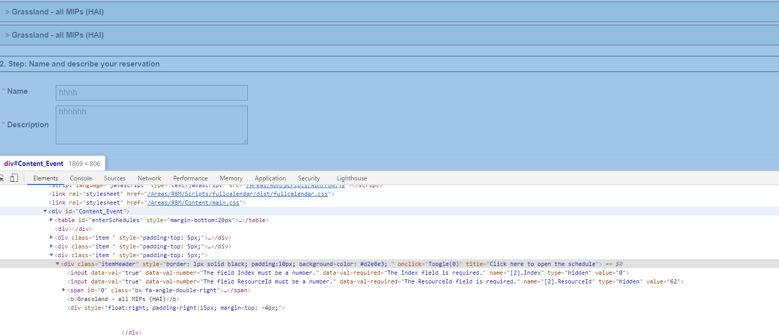Expand the span with id 0 node
Image resolution: width=779 pixels, height=335 pixels.
coord(63,290)
